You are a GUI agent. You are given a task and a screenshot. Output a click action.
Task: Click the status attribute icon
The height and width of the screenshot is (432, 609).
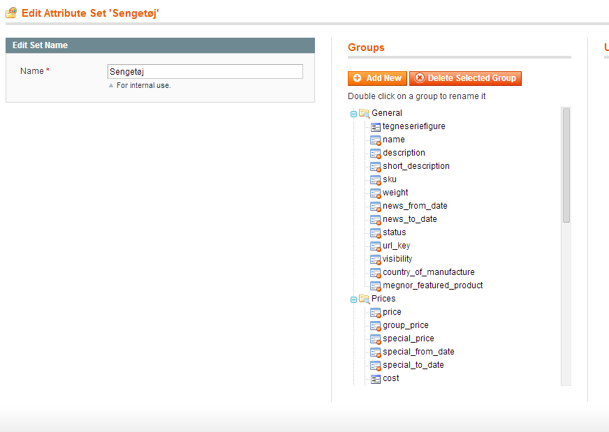(376, 232)
